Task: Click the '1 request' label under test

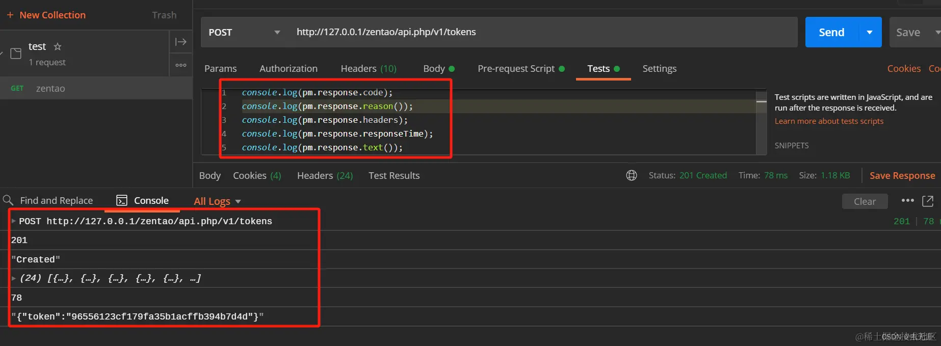Action: pyautogui.click(x=47, y=62)
